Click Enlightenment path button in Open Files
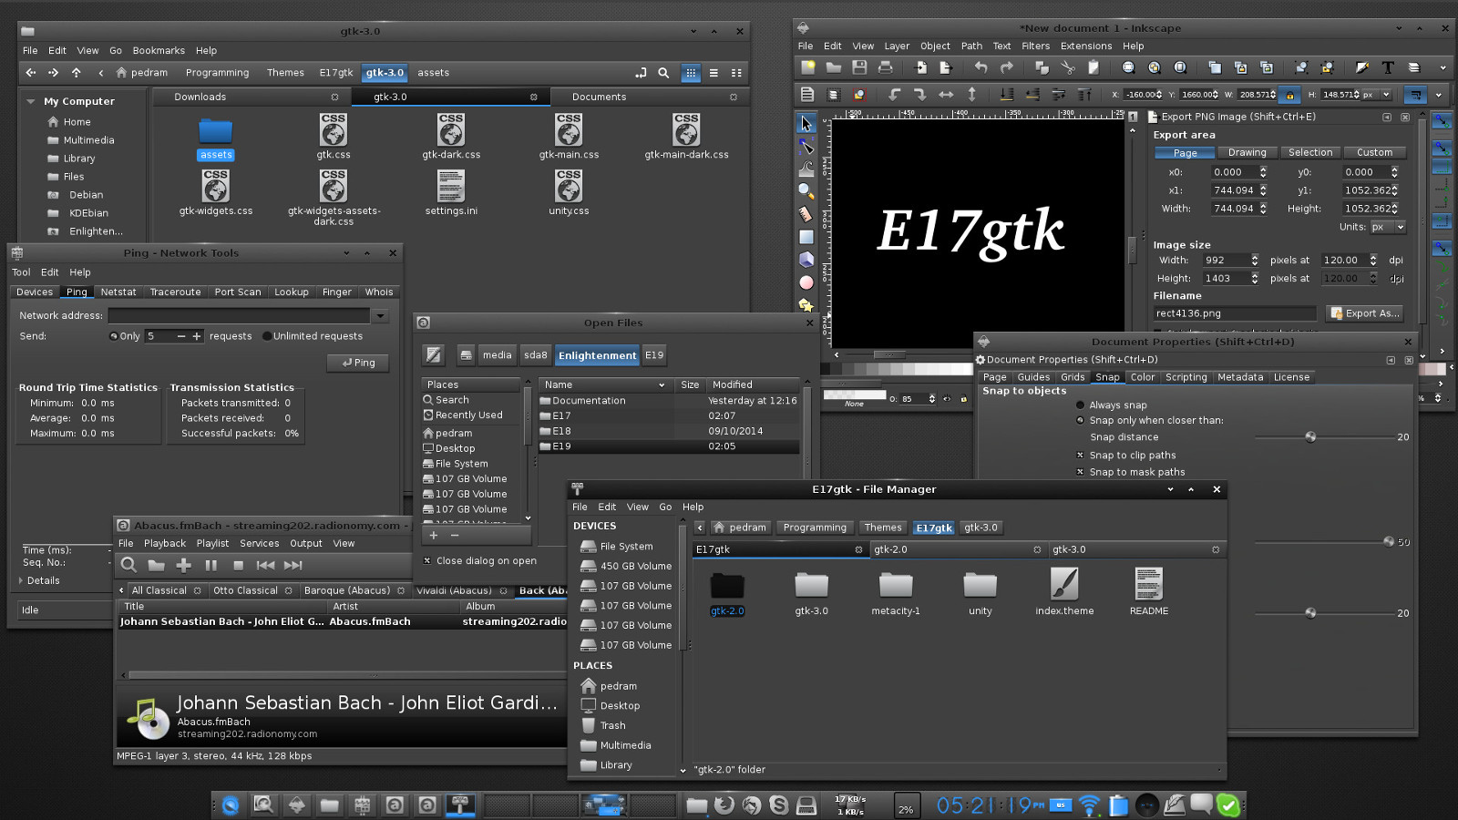 point(598,355)
